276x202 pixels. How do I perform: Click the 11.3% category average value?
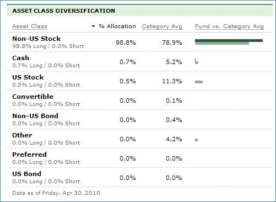pos(172,81)
